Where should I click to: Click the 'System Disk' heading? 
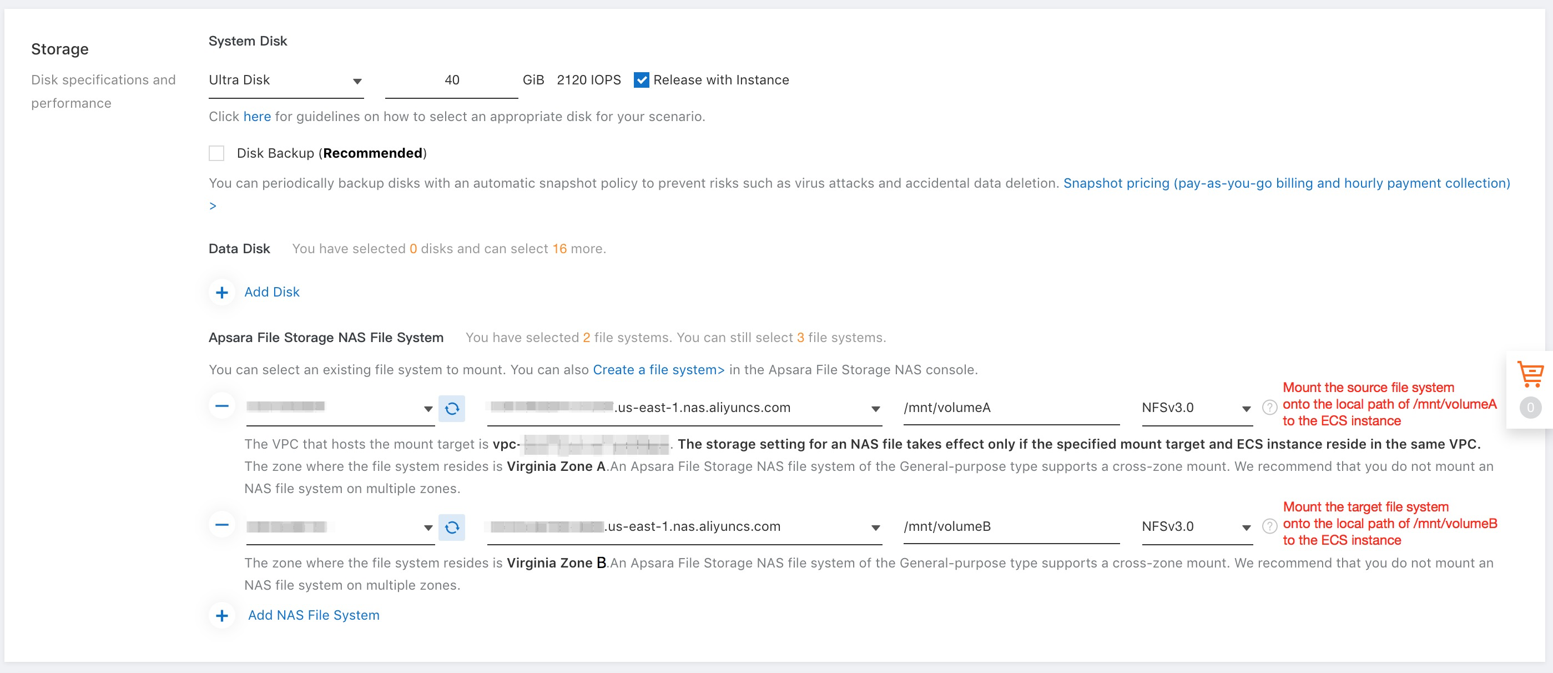[x=248, y=41]
